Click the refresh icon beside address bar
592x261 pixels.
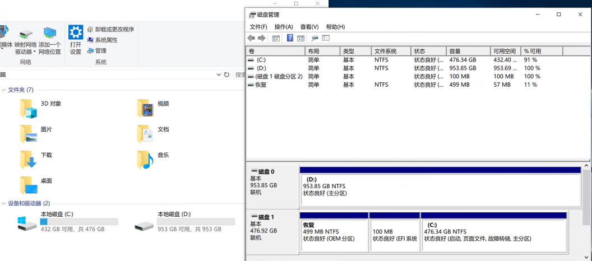tap(226, 74)
